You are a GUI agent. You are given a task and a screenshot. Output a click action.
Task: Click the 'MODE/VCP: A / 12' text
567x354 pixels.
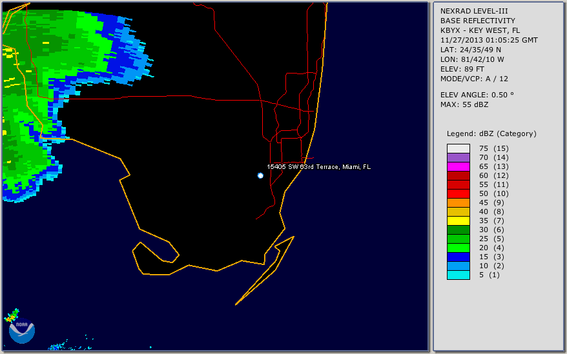[x=474, y=79]
